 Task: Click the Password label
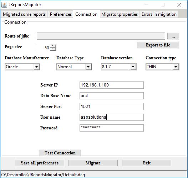[x=49, y=128]
